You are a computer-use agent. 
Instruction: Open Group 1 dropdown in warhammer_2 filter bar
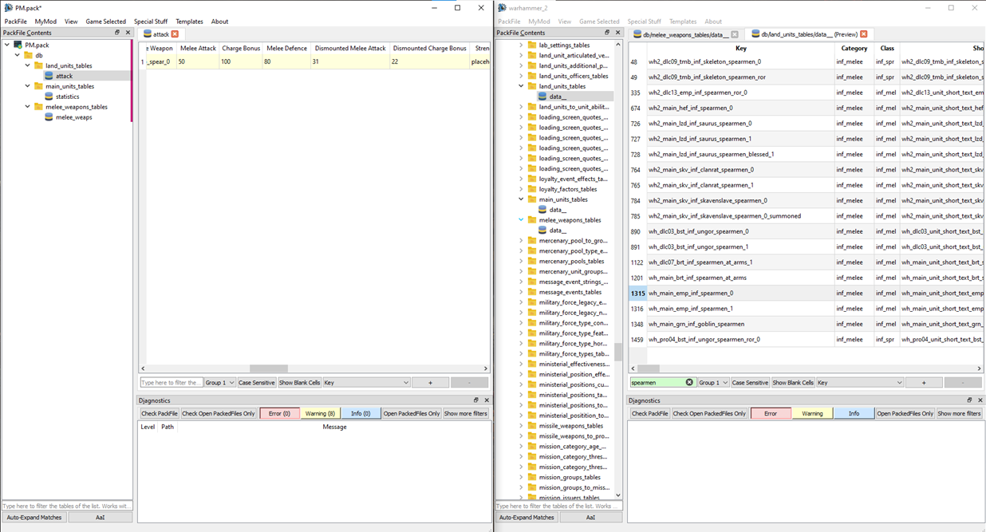point(713,383)
